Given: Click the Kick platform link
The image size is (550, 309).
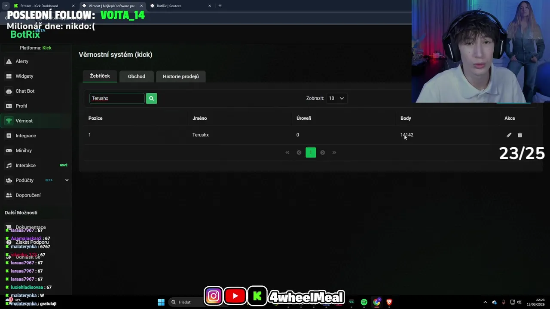Looking at the screenshot, I should (47, 48).
